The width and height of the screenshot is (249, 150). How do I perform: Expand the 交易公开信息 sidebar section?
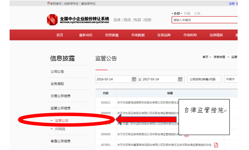pos(60,96)
